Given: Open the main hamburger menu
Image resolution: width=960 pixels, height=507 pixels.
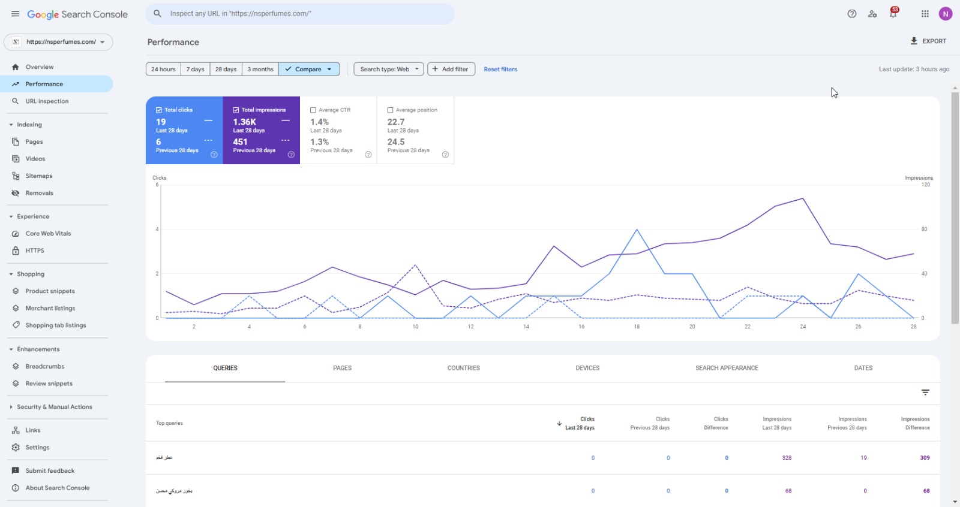Looking at the screenshot, I should pyautogui.click(x=15, y=14).
